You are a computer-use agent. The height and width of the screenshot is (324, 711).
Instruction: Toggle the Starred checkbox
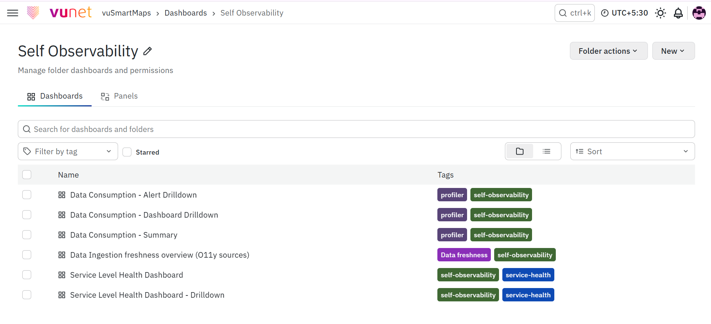click(127, 152)
